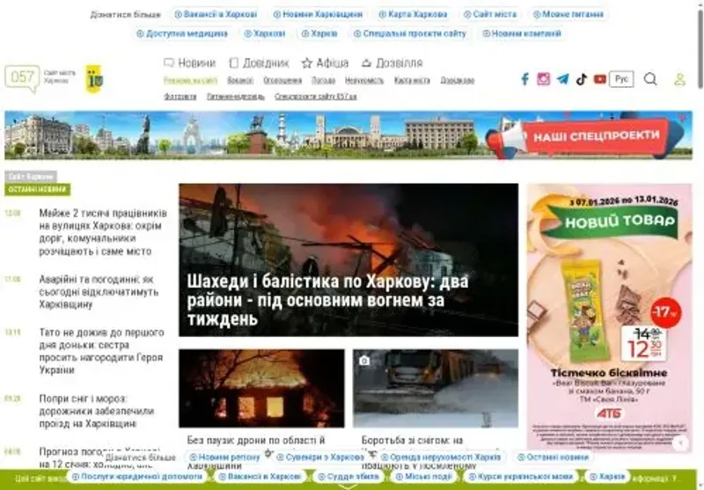This screenshot has width=704, height=490.
Task: Read article Тато не дожив до першого дня доньки
Action: 101,351
